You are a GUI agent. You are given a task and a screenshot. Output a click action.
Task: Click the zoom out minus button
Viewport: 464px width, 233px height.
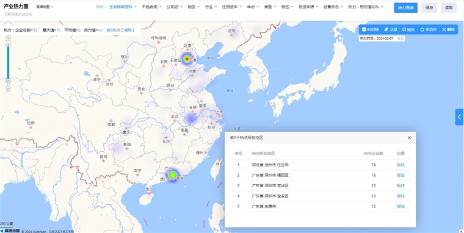click(x=9, y=88)
